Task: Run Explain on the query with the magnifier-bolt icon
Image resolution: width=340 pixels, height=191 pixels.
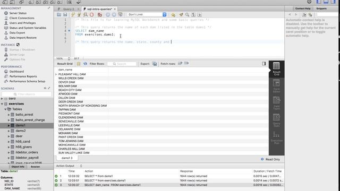Action: (x=86, y=14)
